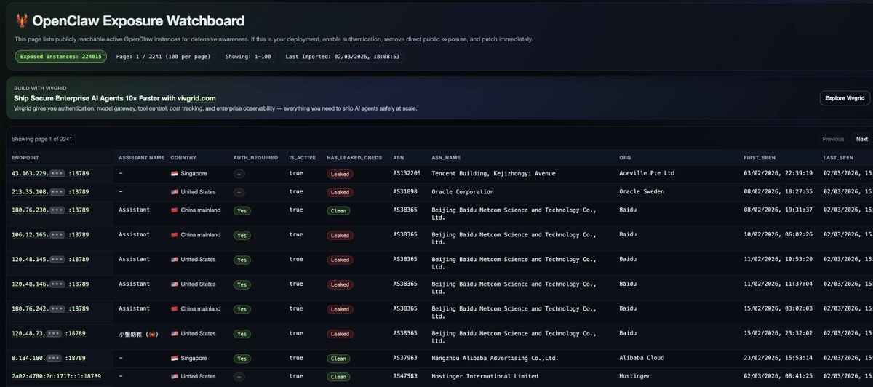Click Leaked badge in Aceville Pte Ltd row
The width and height of the screenshot is (873, 387).
(340, 175)
